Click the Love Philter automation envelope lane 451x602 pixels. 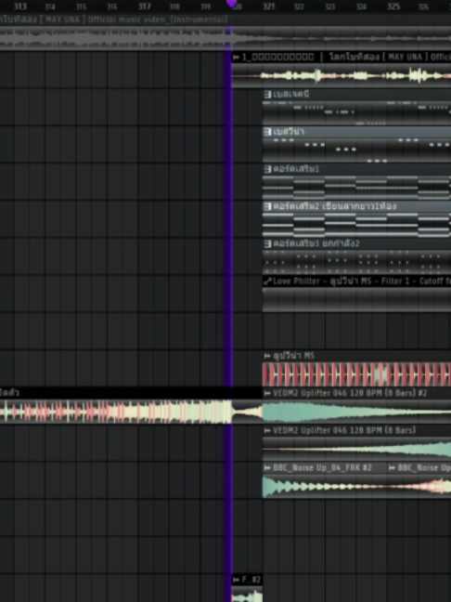click(x=356, y=299)
